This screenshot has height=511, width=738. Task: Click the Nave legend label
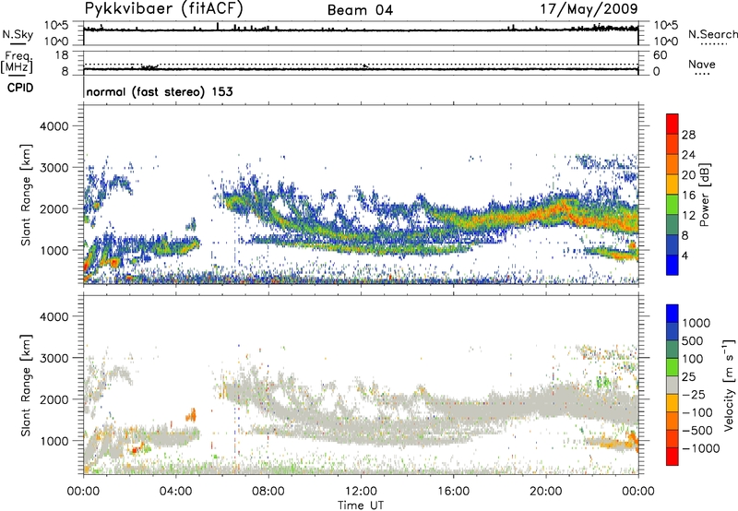(x=702, y=64)
